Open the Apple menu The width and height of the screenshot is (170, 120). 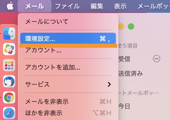[10, 6]
